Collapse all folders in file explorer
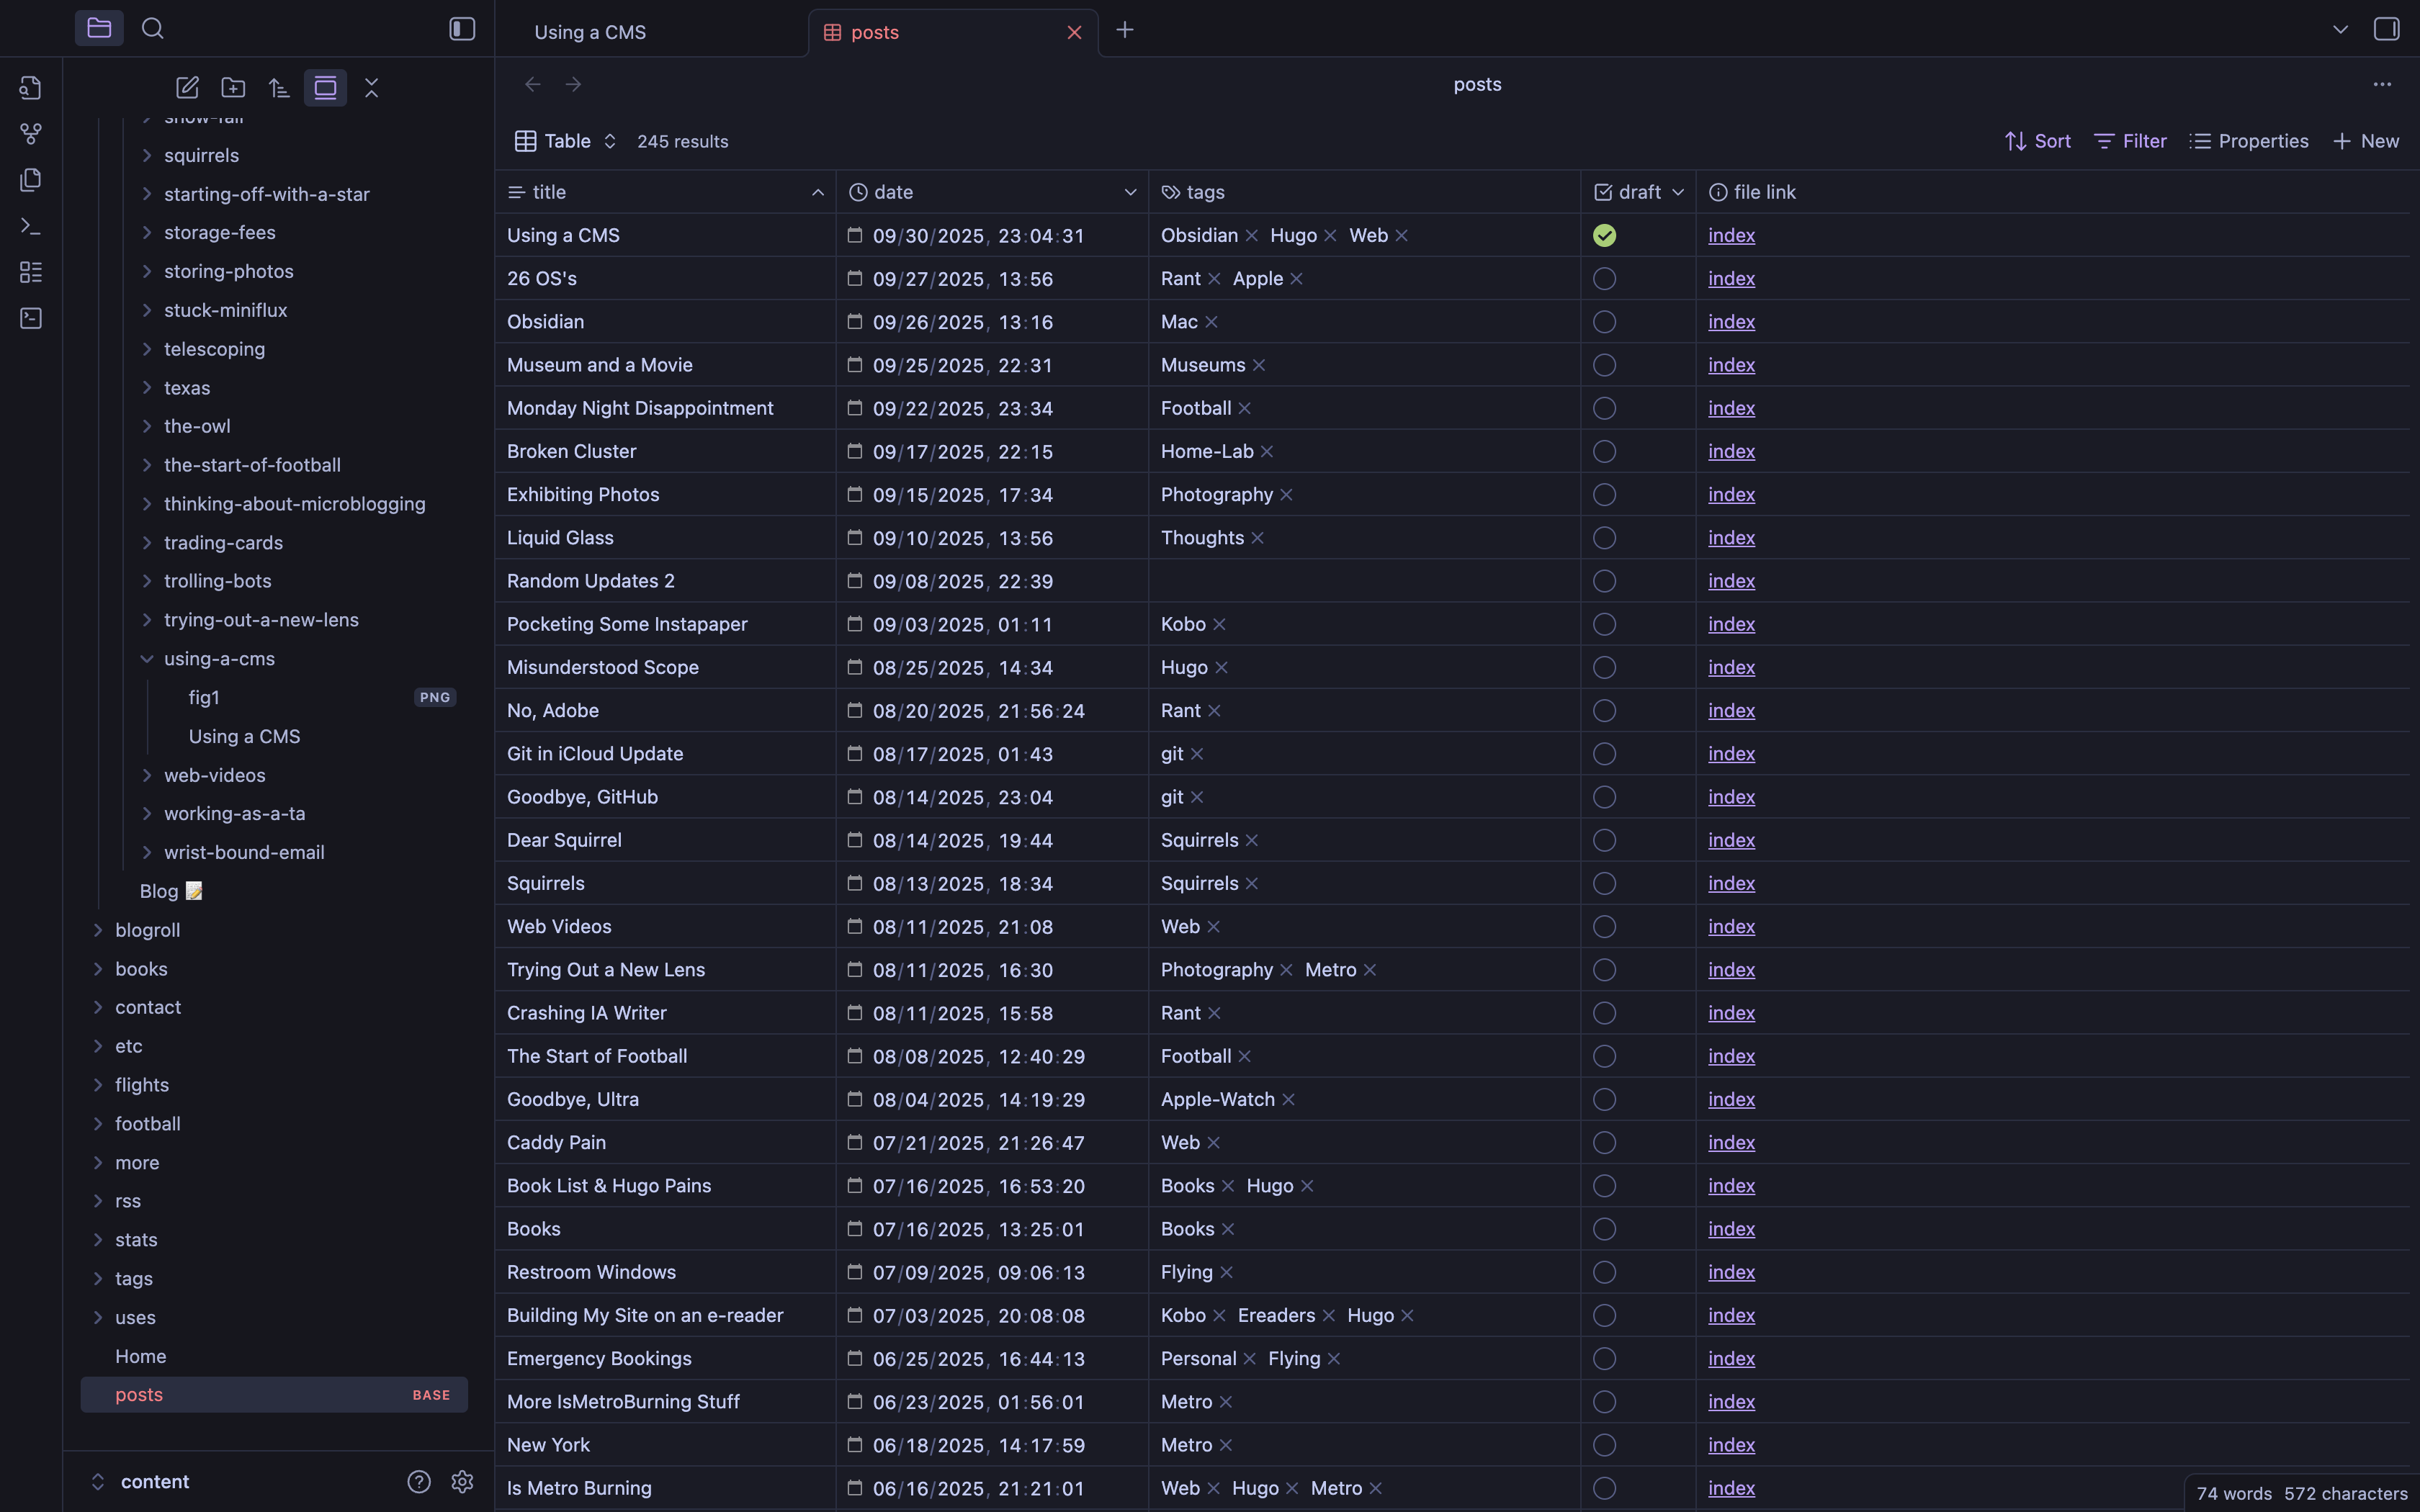This screenshot has width=2420, height=1512. pos(371,88)
